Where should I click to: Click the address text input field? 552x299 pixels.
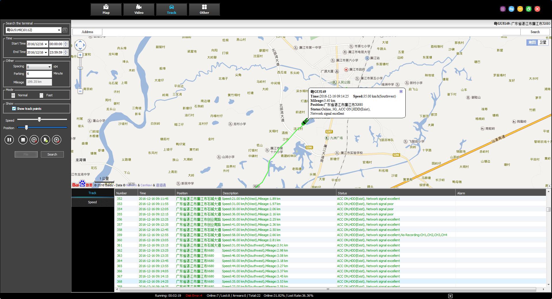tap(311, 32)
